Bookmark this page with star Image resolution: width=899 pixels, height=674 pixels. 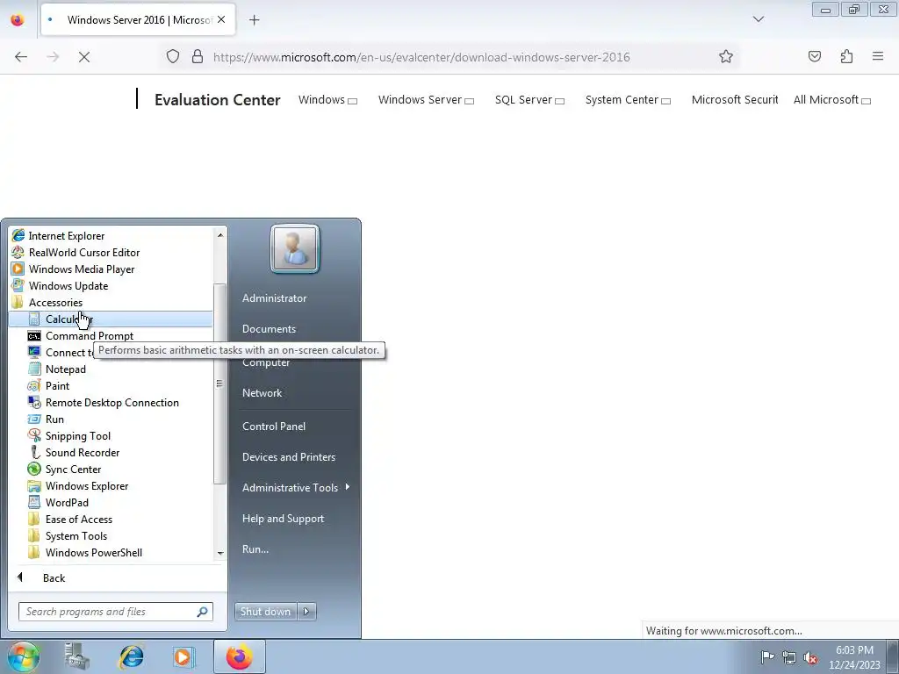point(726,56)
